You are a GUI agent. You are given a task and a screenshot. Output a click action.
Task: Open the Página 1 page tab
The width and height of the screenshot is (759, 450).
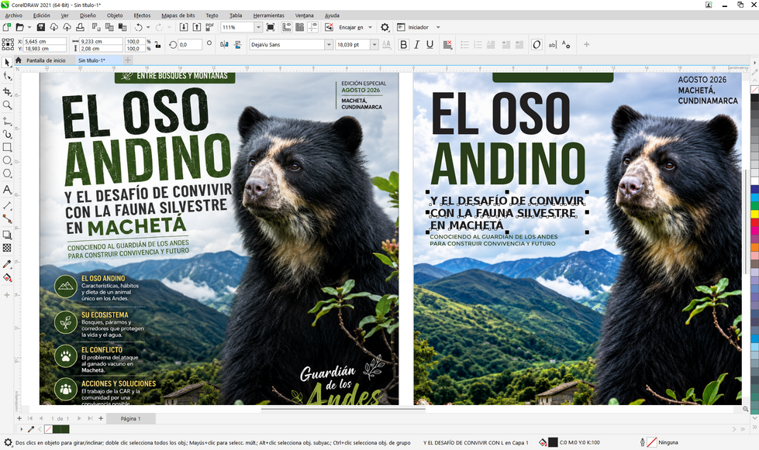(131, 418)
